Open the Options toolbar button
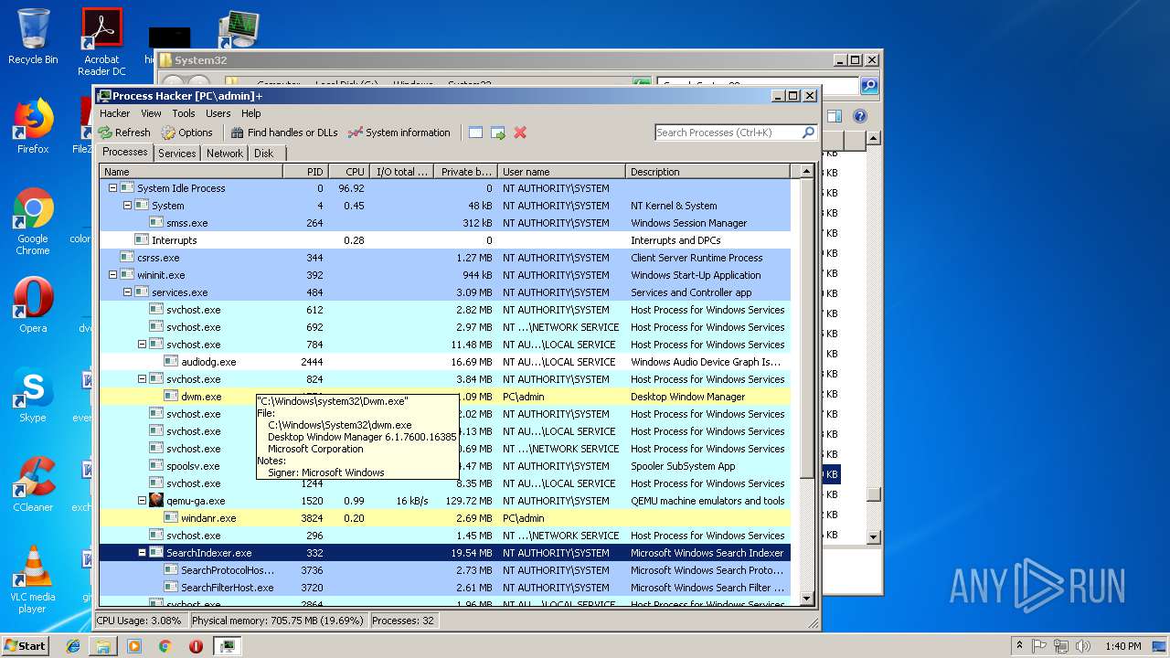1170x658 pixels. pos(186,133)
